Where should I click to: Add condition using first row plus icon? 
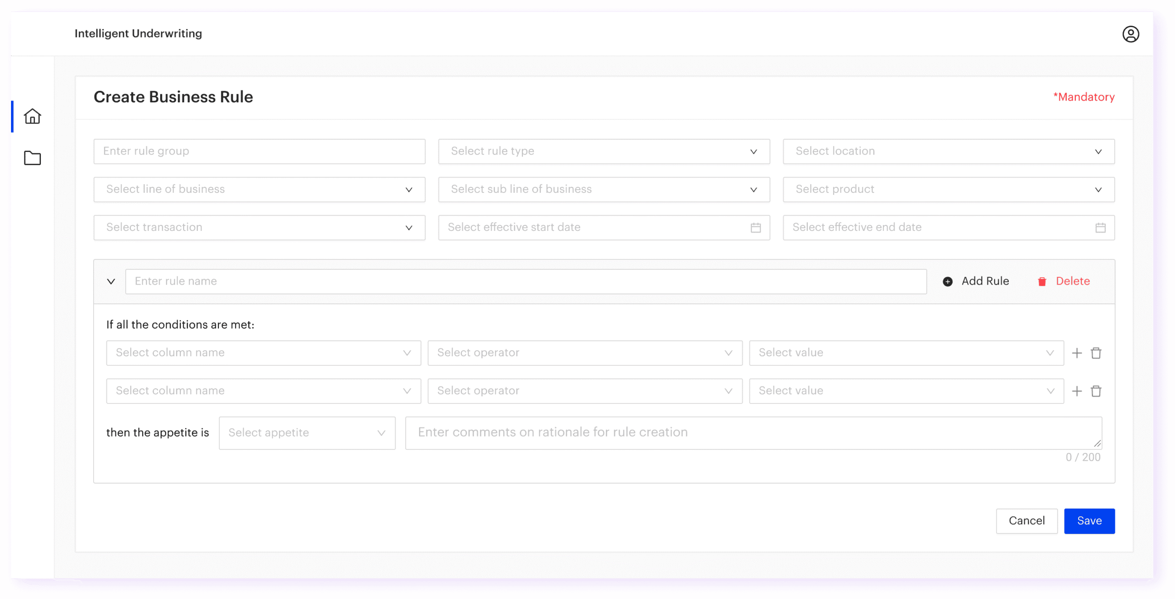pyautogui.click(x=1077, y=353)
